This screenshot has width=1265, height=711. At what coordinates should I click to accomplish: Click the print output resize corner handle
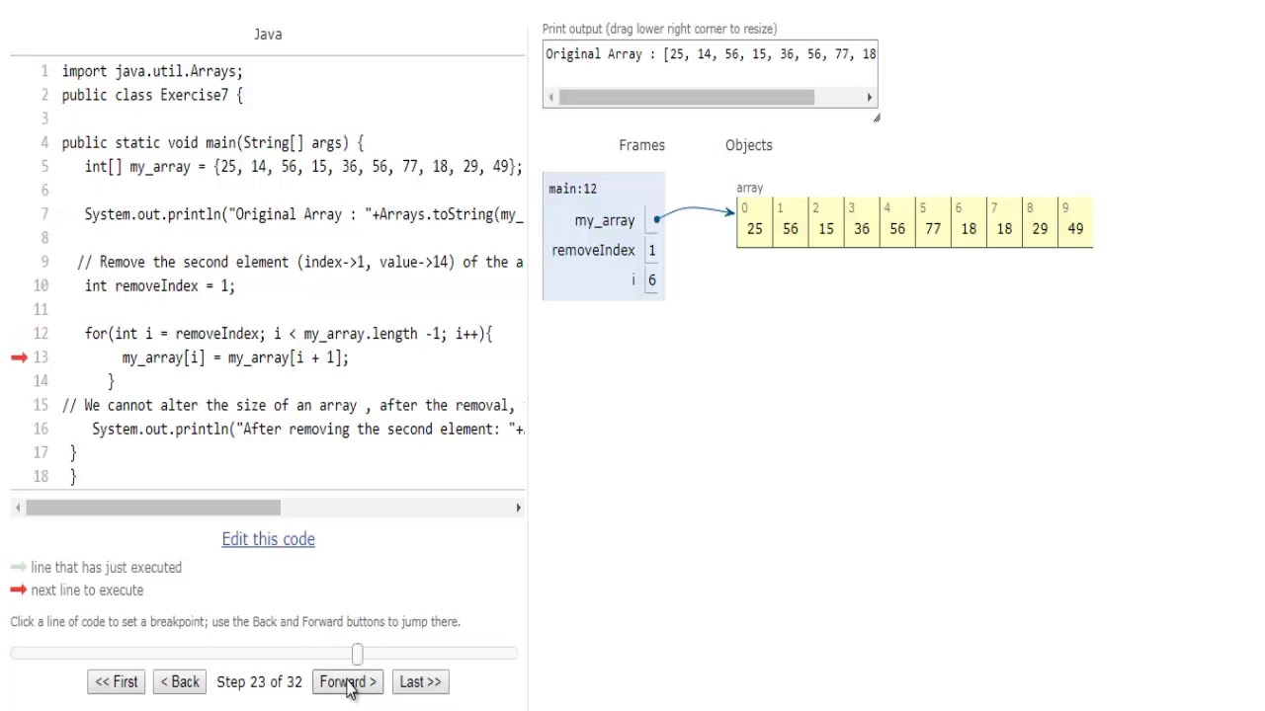[876, 118]
